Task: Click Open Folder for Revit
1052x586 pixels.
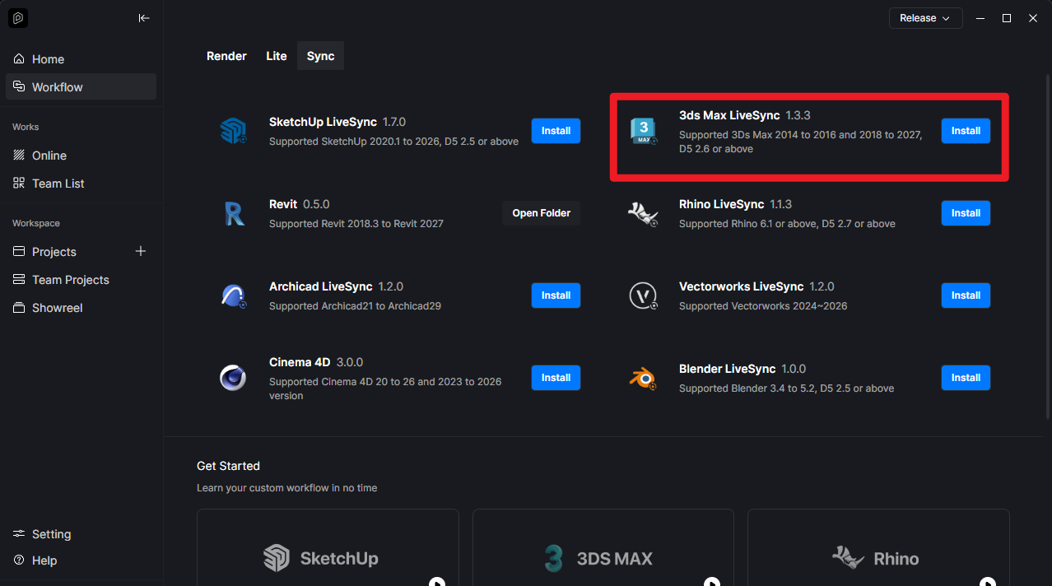Action: click(x=541, y=213)
